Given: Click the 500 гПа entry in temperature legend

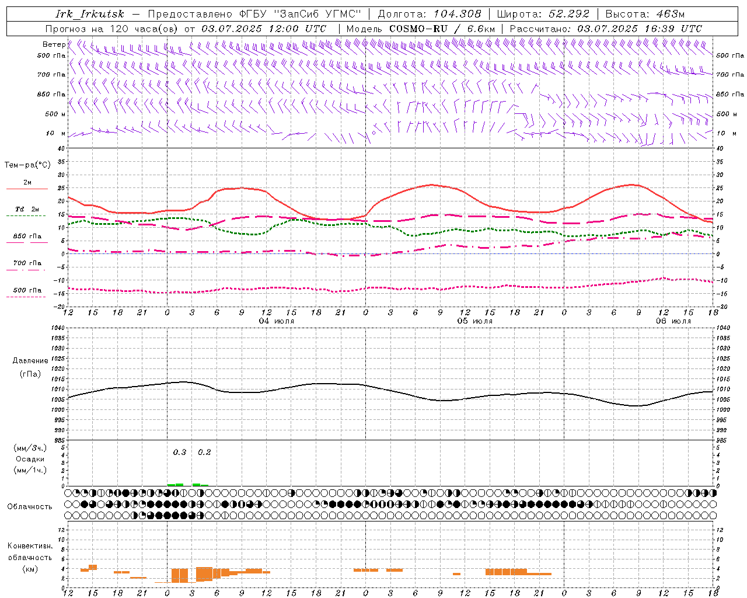Looking at the screenshot, I should click(27, 290).
